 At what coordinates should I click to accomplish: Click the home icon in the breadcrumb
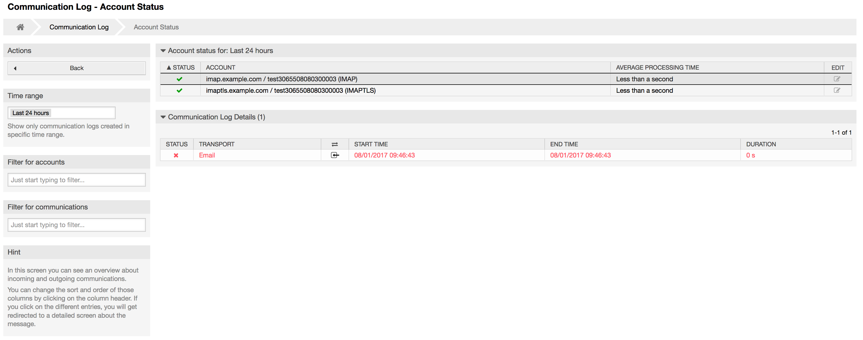pos(20,27)
